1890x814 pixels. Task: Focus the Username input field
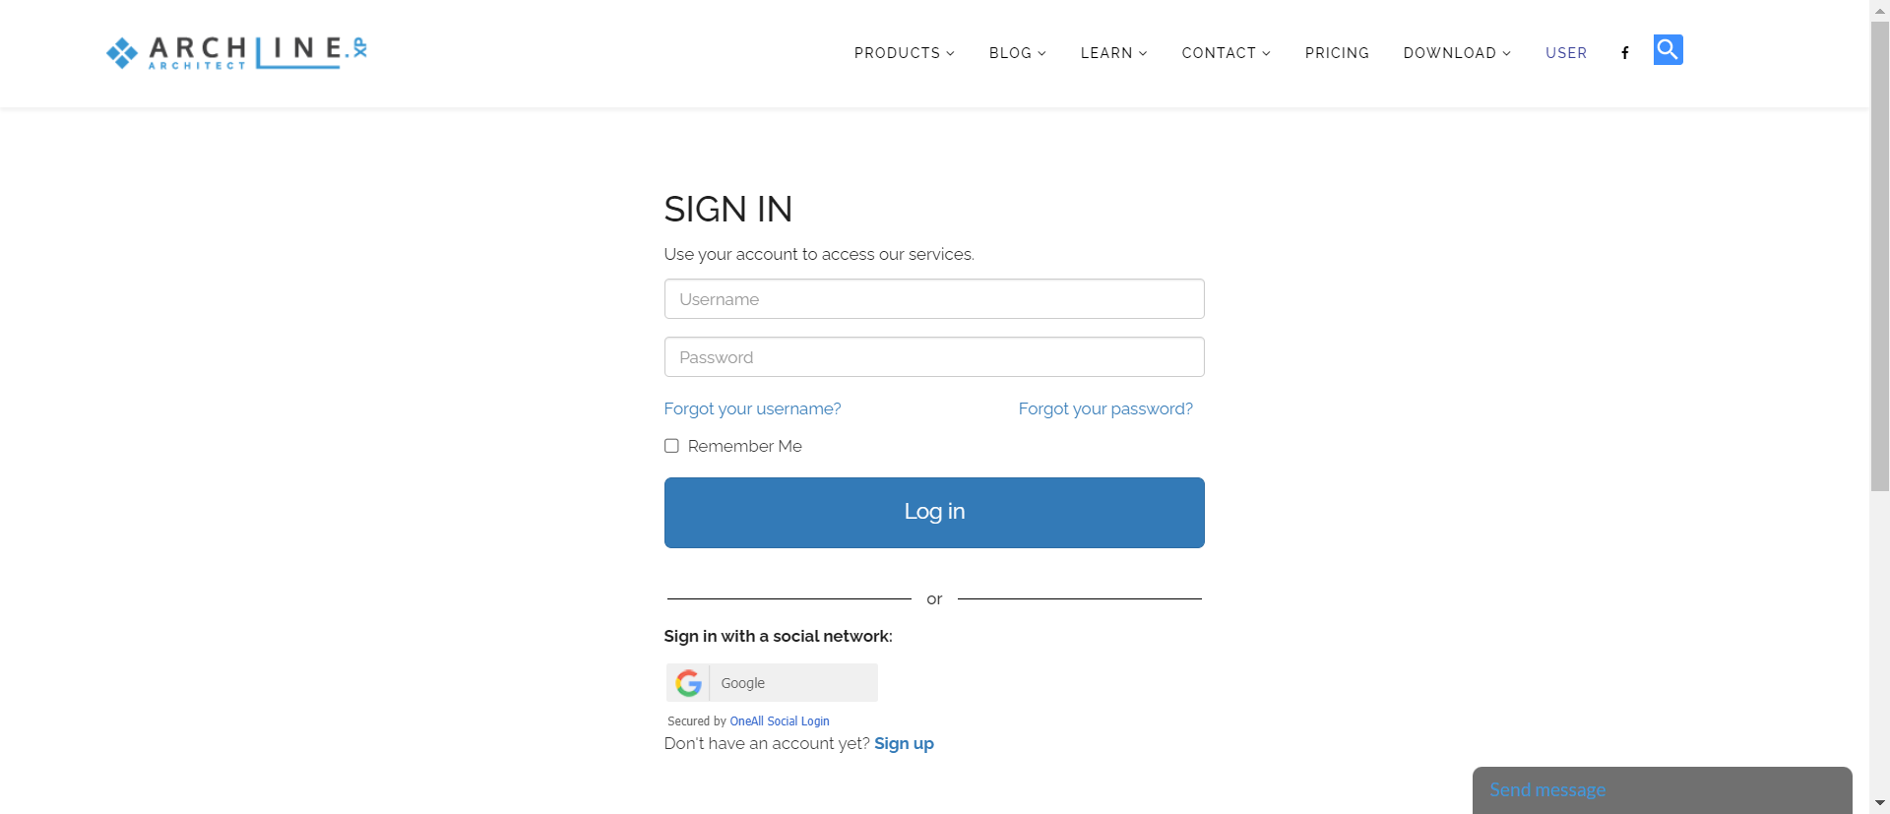click(934, 298)
